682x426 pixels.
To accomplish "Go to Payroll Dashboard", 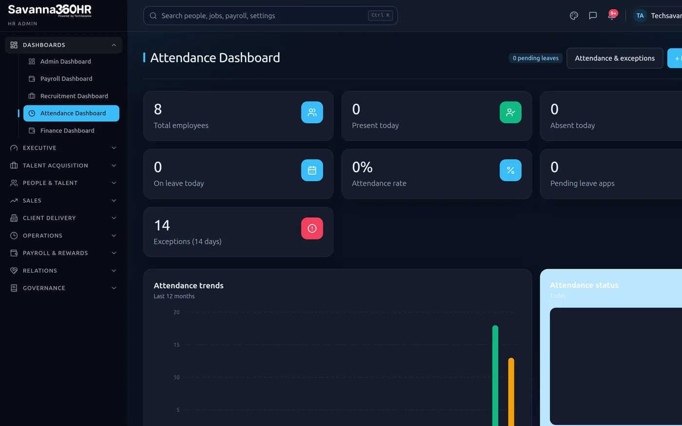I will click(71, 78).
